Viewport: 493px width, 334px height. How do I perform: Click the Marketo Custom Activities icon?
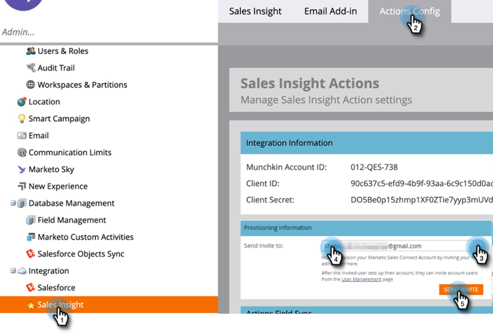[30, 237]
